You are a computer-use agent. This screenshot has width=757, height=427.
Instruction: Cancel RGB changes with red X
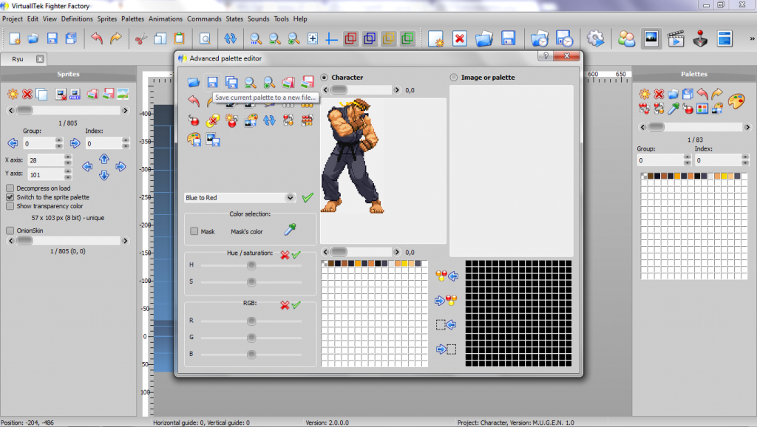(285, 305)
